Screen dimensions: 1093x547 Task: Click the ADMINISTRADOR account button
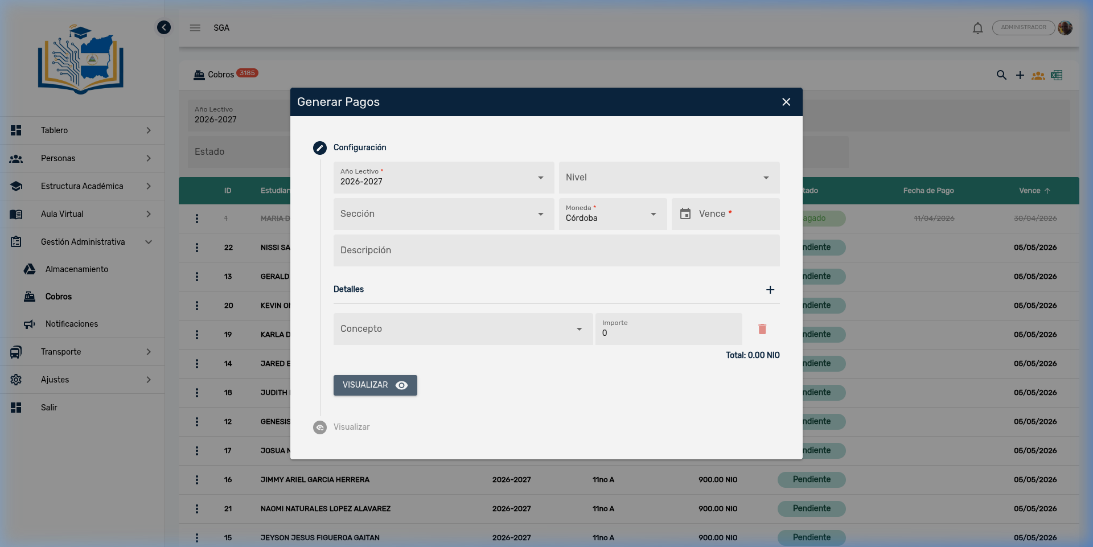coord(1024,27)
